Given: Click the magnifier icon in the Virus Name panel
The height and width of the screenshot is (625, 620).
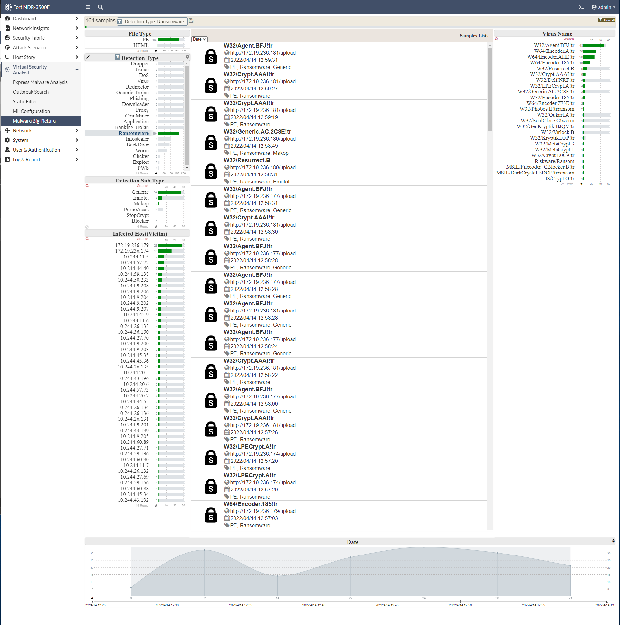Looking at the screenshot, I should tap(496, 39).
